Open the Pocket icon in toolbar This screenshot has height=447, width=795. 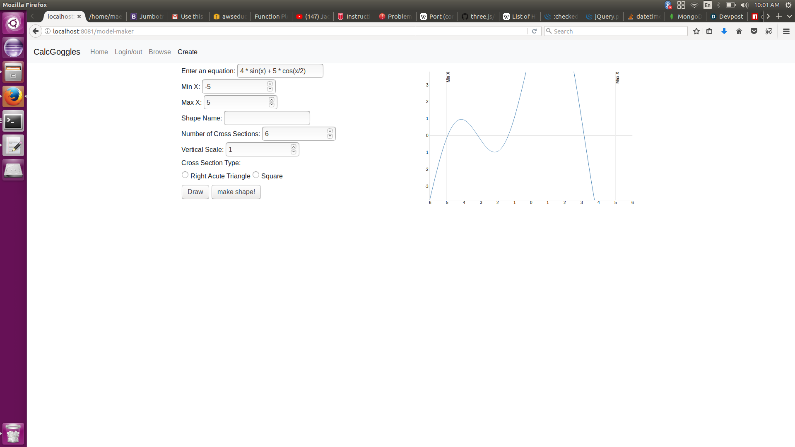pos(754,31)
